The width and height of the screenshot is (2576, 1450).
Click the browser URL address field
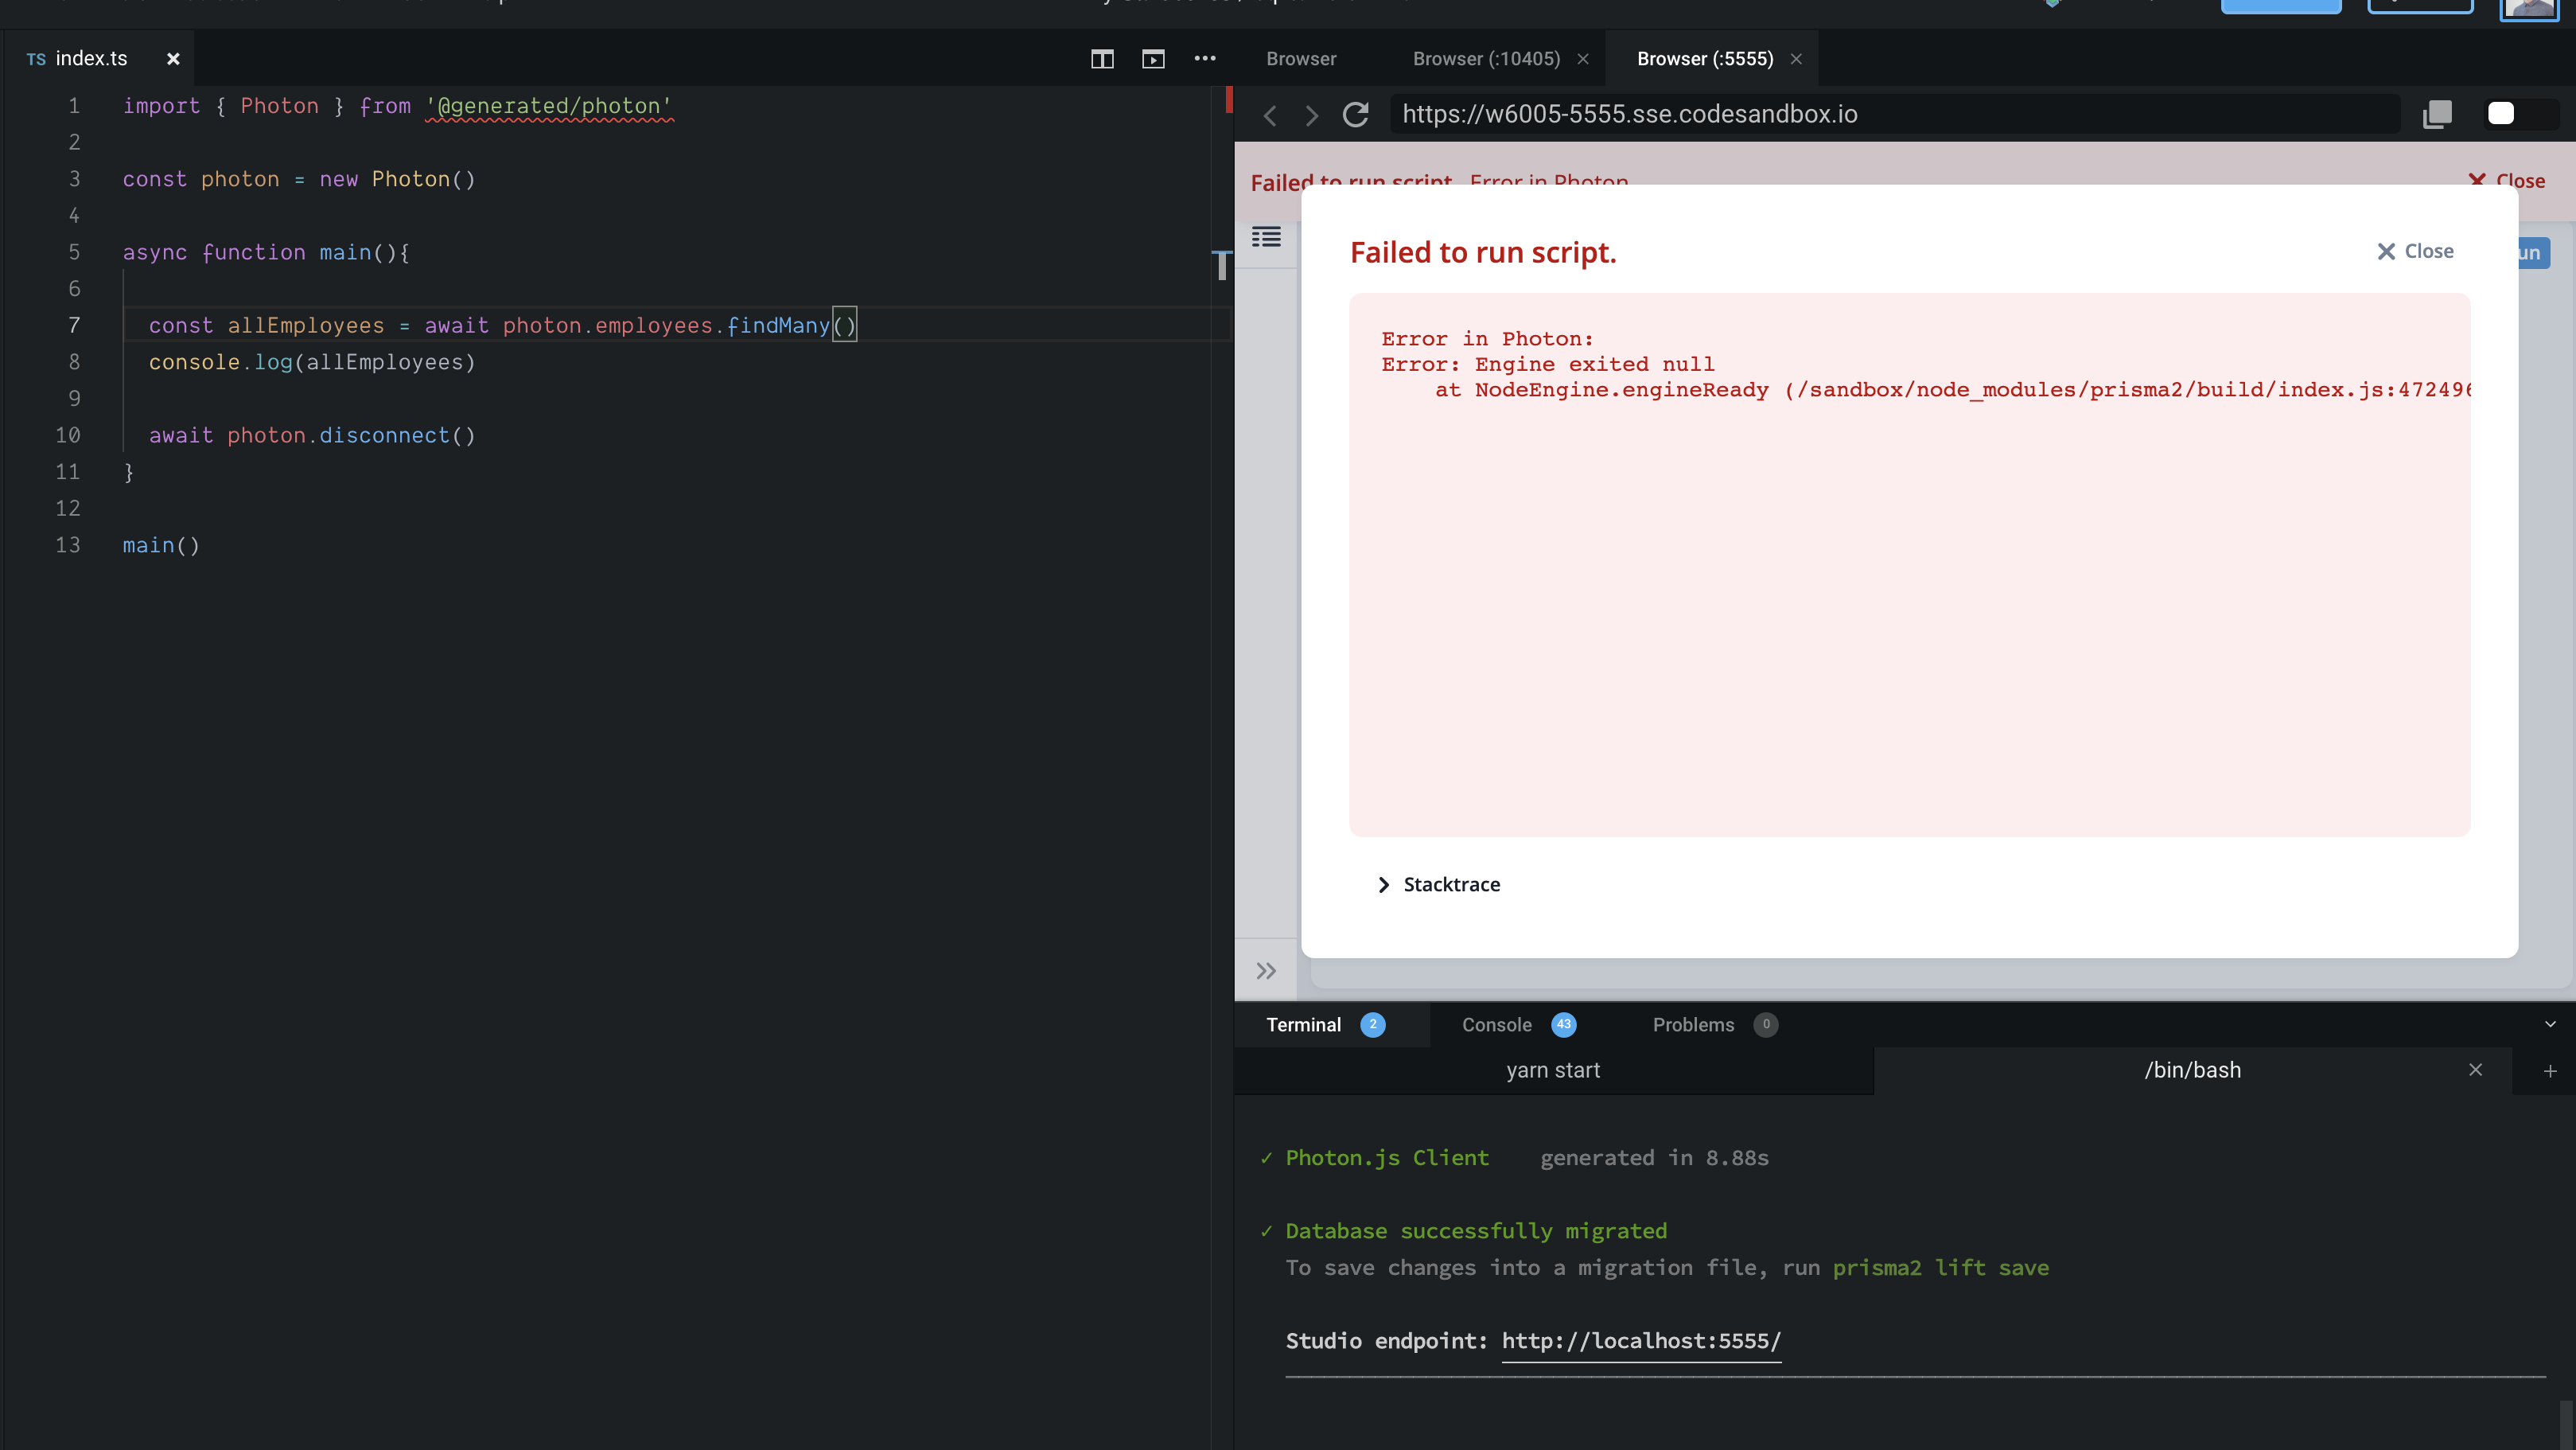[1895, 114]
